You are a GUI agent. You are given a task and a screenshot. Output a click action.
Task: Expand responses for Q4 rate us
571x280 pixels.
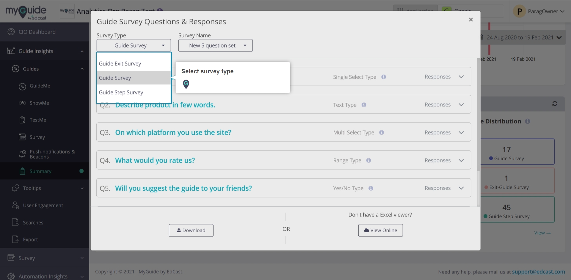(461, 160)
